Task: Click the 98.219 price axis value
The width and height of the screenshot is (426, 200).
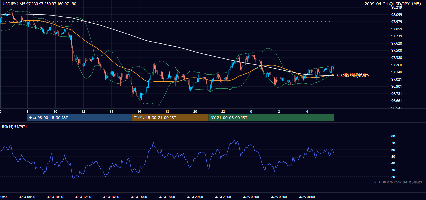Action: [x=396, y=7]
